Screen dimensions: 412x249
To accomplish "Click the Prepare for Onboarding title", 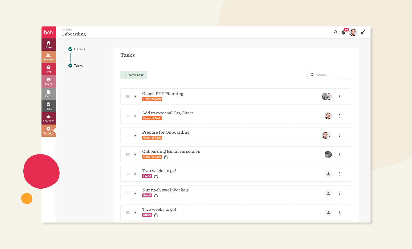I will [x=166, y=132].
